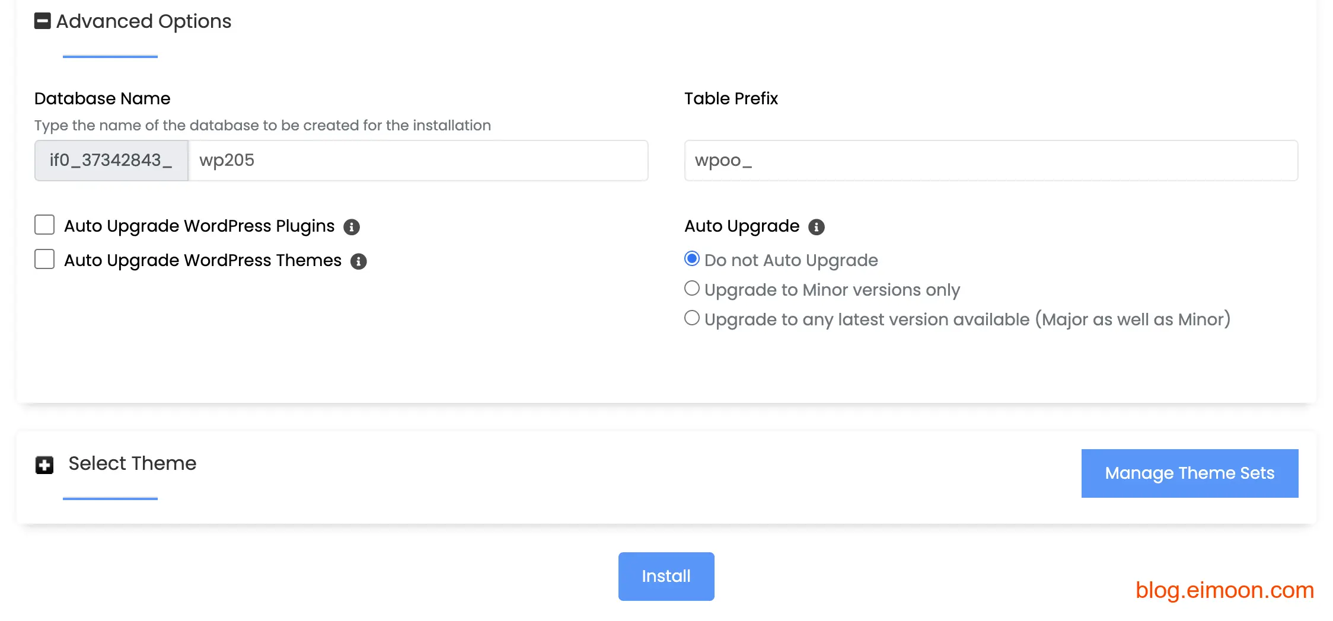Screen dimensions: 1333x621
Task: Expand Select Theme using the plus icon
Action: point(44,465)
